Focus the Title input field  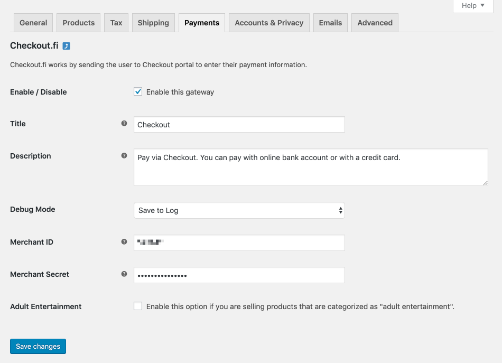click(x=239, y=125)
